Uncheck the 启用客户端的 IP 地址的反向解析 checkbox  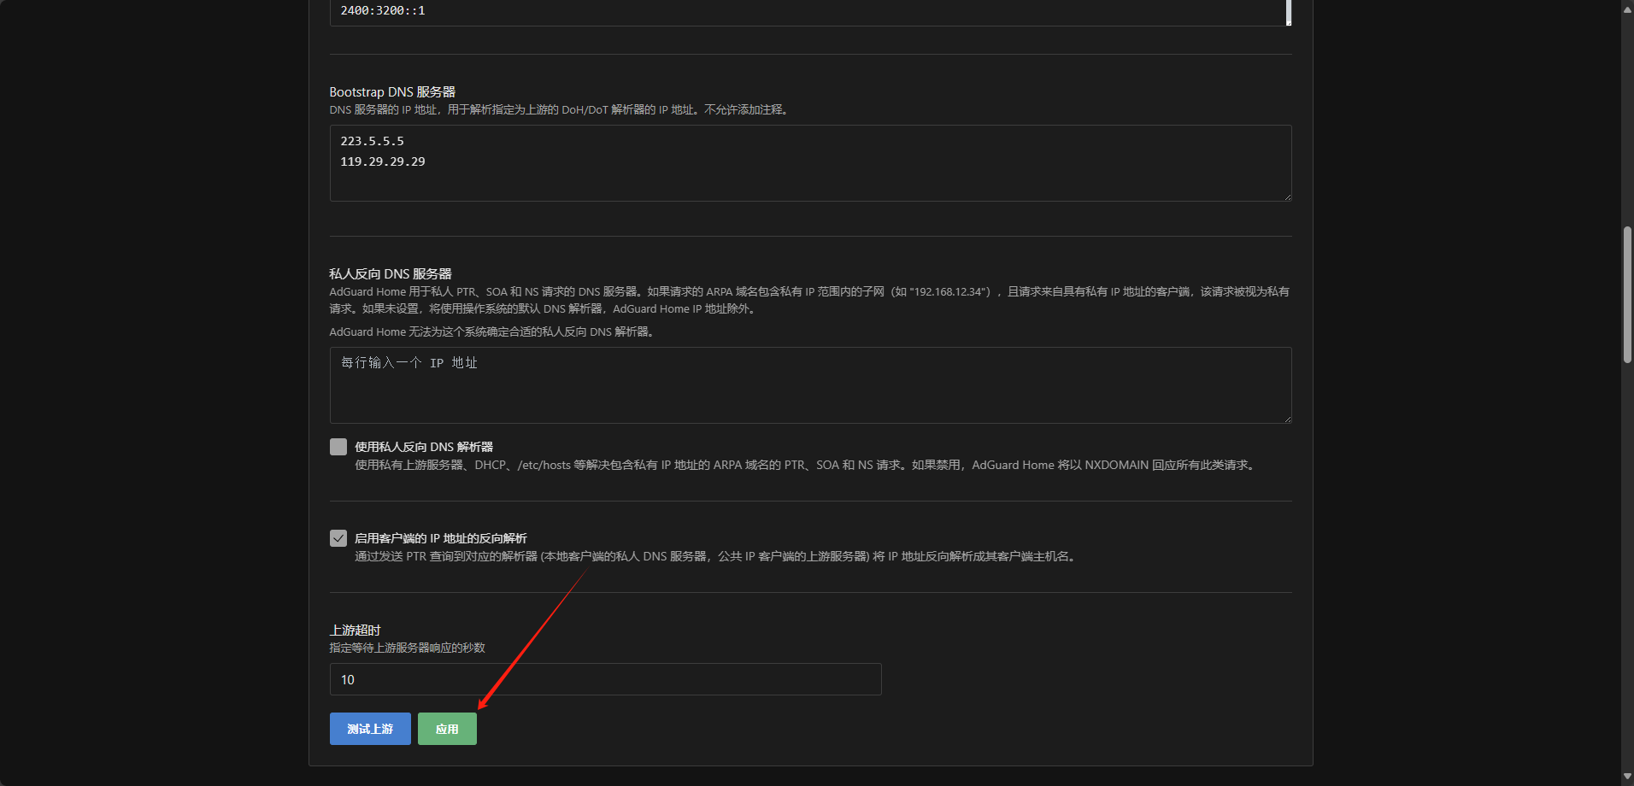[338, 538]
